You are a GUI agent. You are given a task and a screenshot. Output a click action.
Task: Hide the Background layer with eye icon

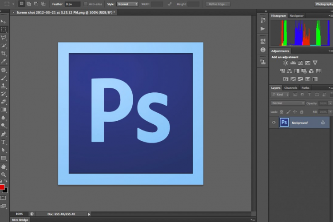pyautogui.click(x=274, y=123)
